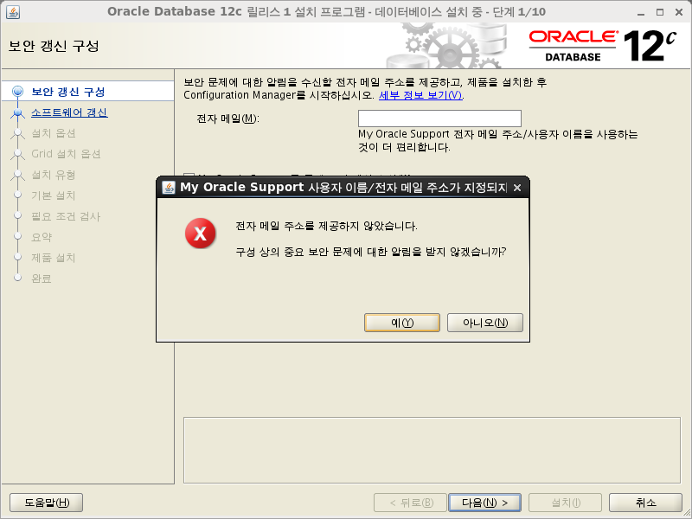Close the My Oracle Support dialog with X
The image size is (692, 519).
(517, 188)
